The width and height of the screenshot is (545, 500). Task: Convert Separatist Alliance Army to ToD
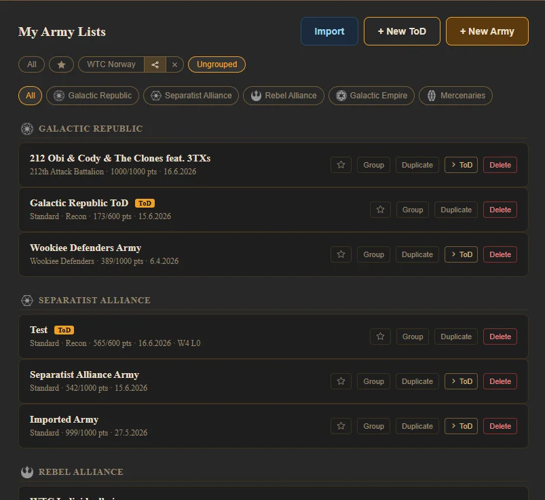tap(462, 381)
